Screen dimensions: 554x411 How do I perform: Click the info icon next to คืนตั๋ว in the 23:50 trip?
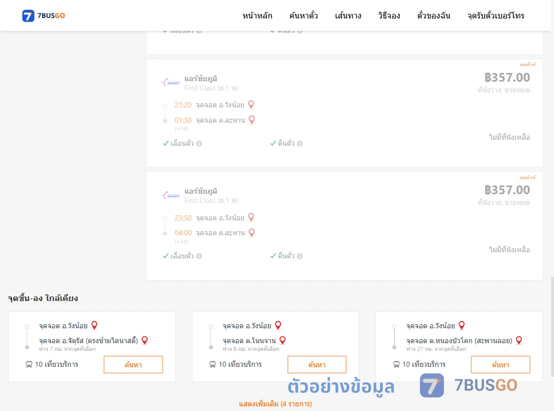pyautogui.click(x=300, y=256)
